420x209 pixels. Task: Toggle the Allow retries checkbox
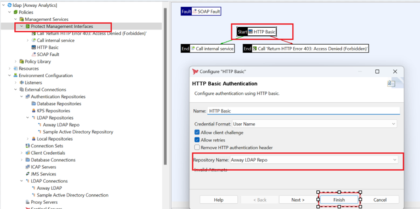tap(197, 140)
